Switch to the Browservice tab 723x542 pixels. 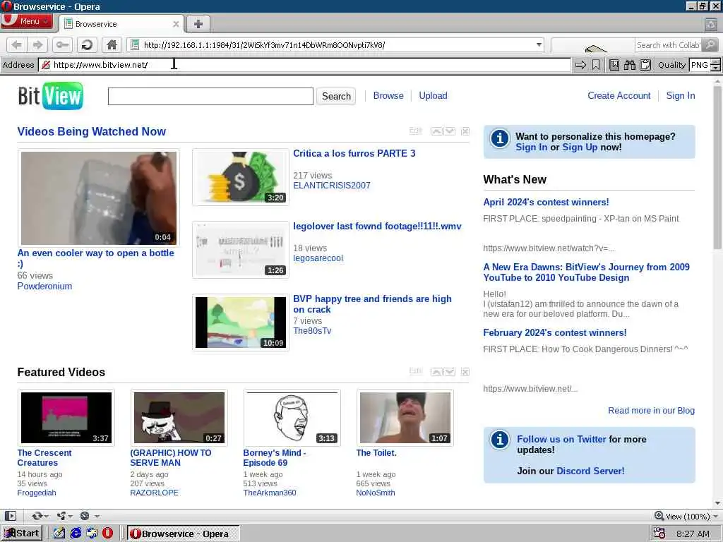[x=121, y=24]
